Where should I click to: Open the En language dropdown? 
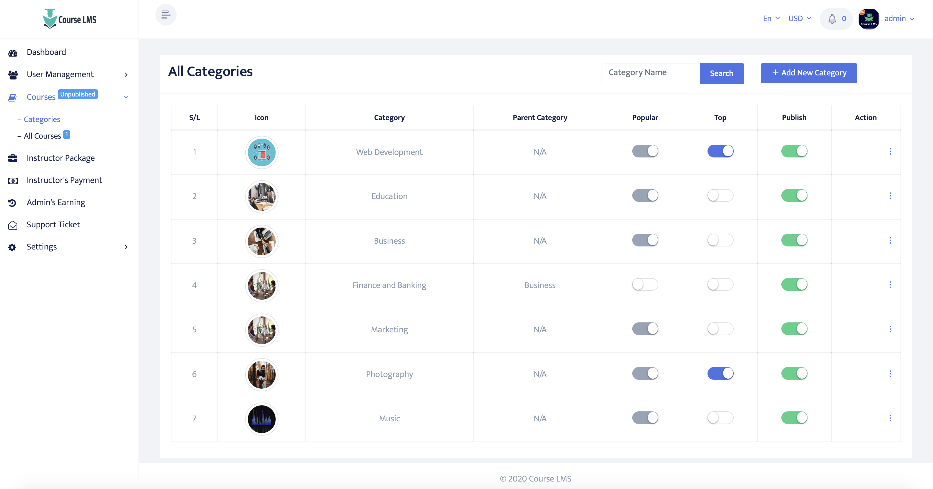[771, 19]
